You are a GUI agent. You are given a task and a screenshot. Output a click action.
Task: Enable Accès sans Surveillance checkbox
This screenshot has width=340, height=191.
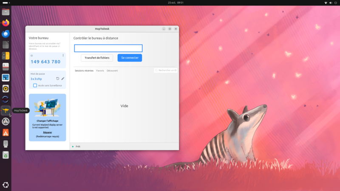(35, 86)
